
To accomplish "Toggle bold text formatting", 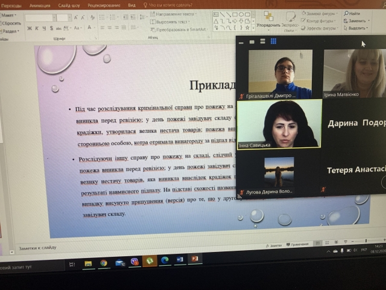I will click(x=28, y=28).
